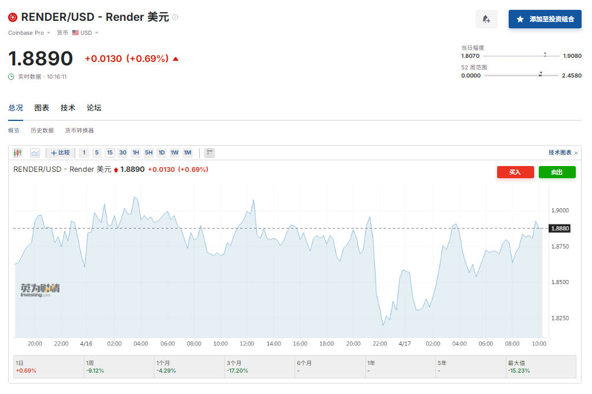Click the real-time data clock icon
Image resolution: width=592 pixels, height=394 pixels.
(x=12, y=76)
